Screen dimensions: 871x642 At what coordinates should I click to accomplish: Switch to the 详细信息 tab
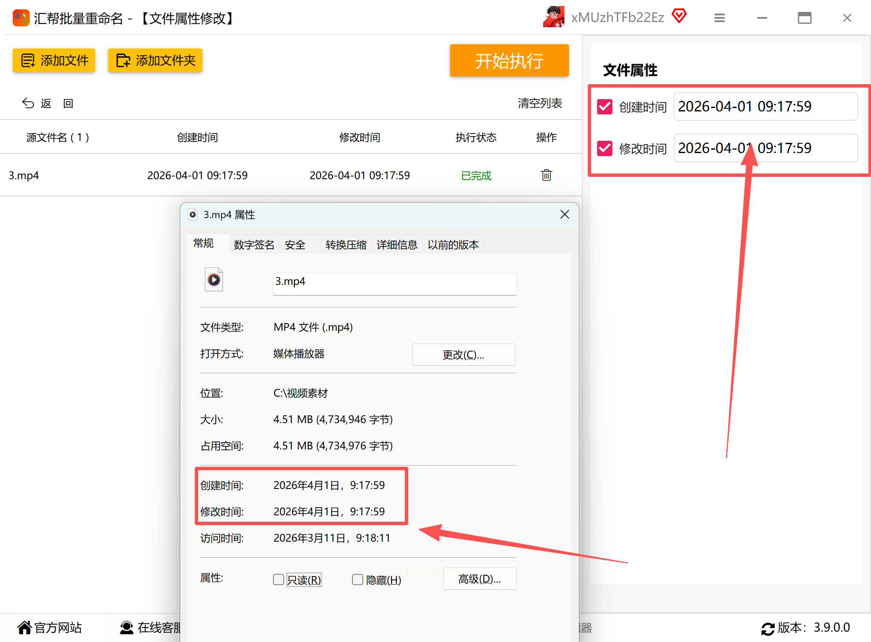[x=396, y=245]
